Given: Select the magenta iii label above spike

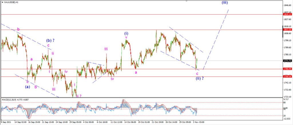Looking at the screenshot, I should (106, 49).
